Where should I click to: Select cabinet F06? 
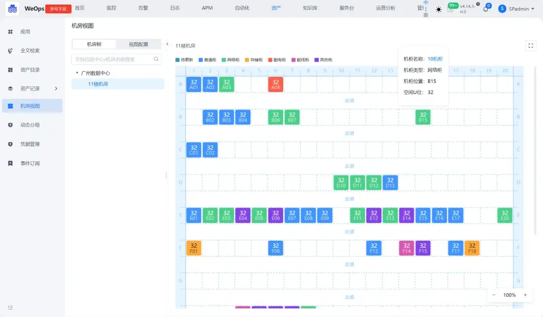276,248
